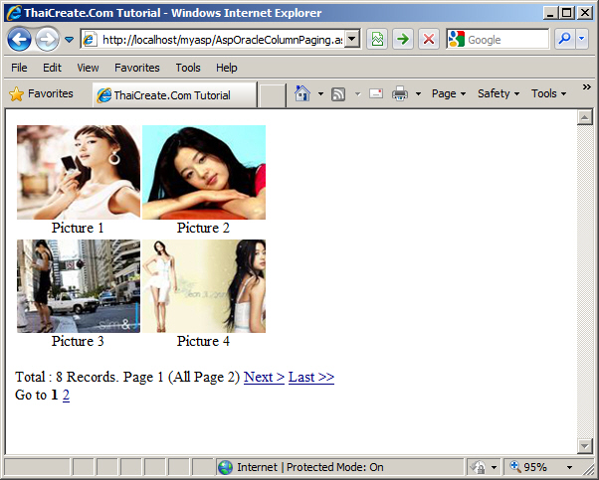Click the green Go arrow button

coord(403,40)
